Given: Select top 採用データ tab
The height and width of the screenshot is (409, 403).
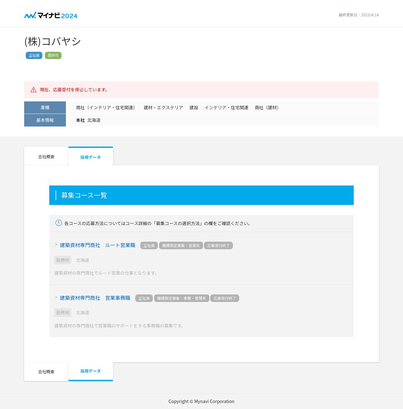Looking at the screenshot, I should tap(90, 157).
